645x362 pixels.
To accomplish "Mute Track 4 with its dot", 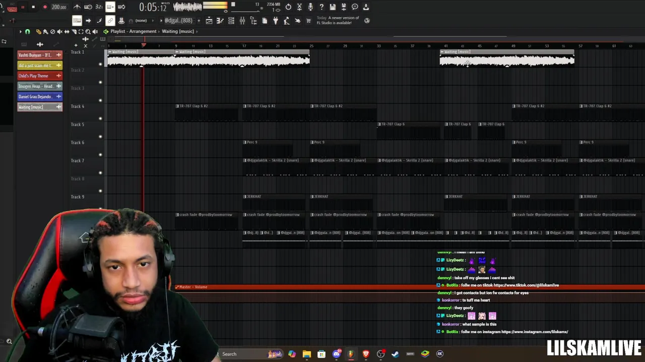I will tap(101, 118).
